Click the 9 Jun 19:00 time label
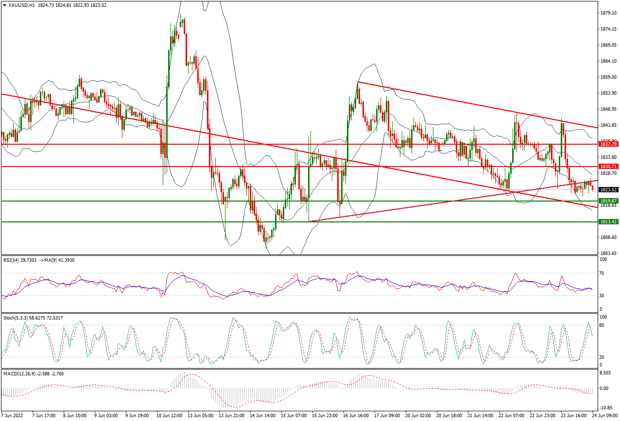The height and width of the screenshot is (421, 620). 138,416
